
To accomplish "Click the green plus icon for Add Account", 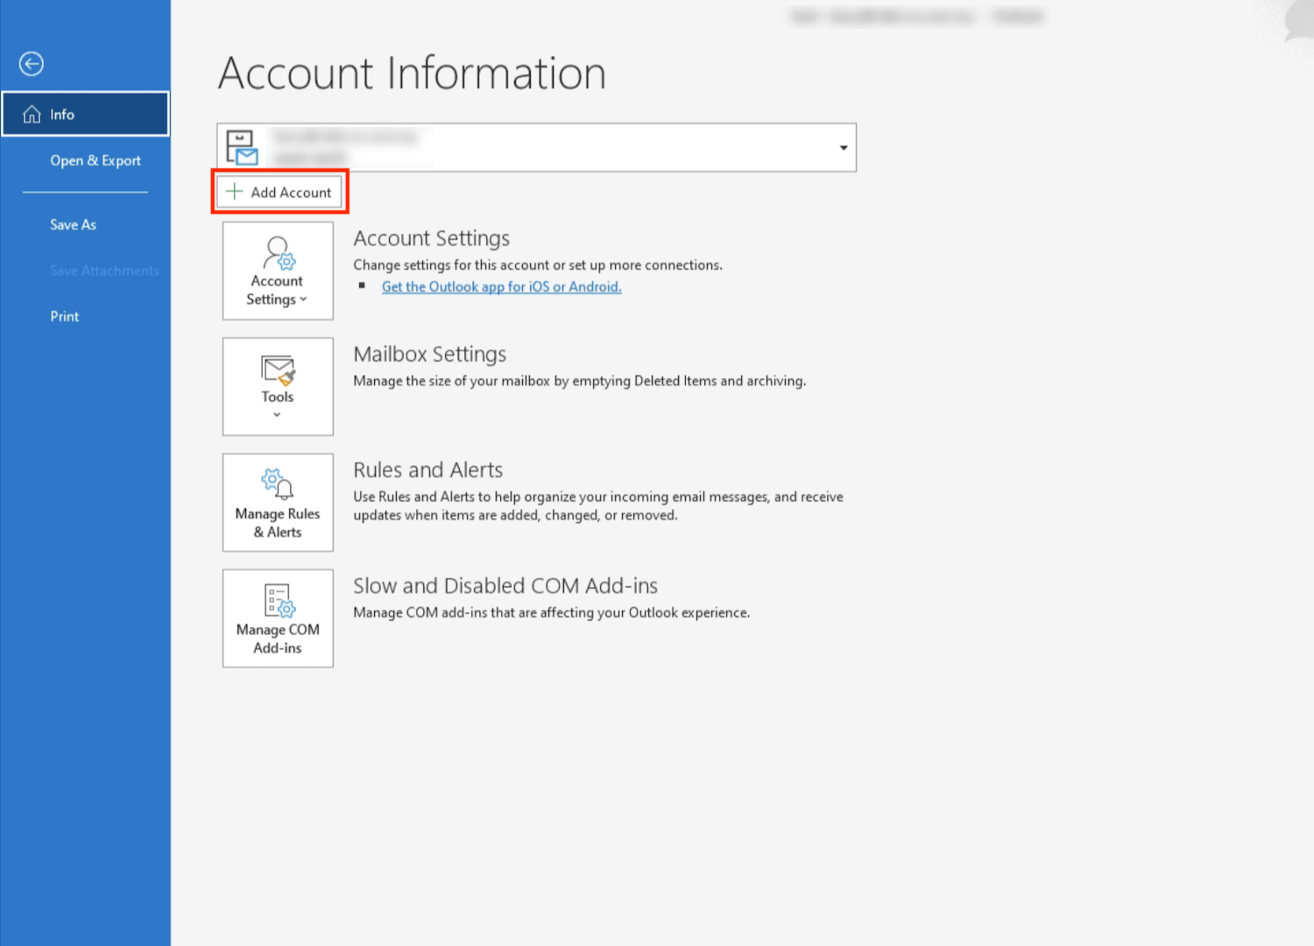I will pyautogui.click(x=234, y=192).
